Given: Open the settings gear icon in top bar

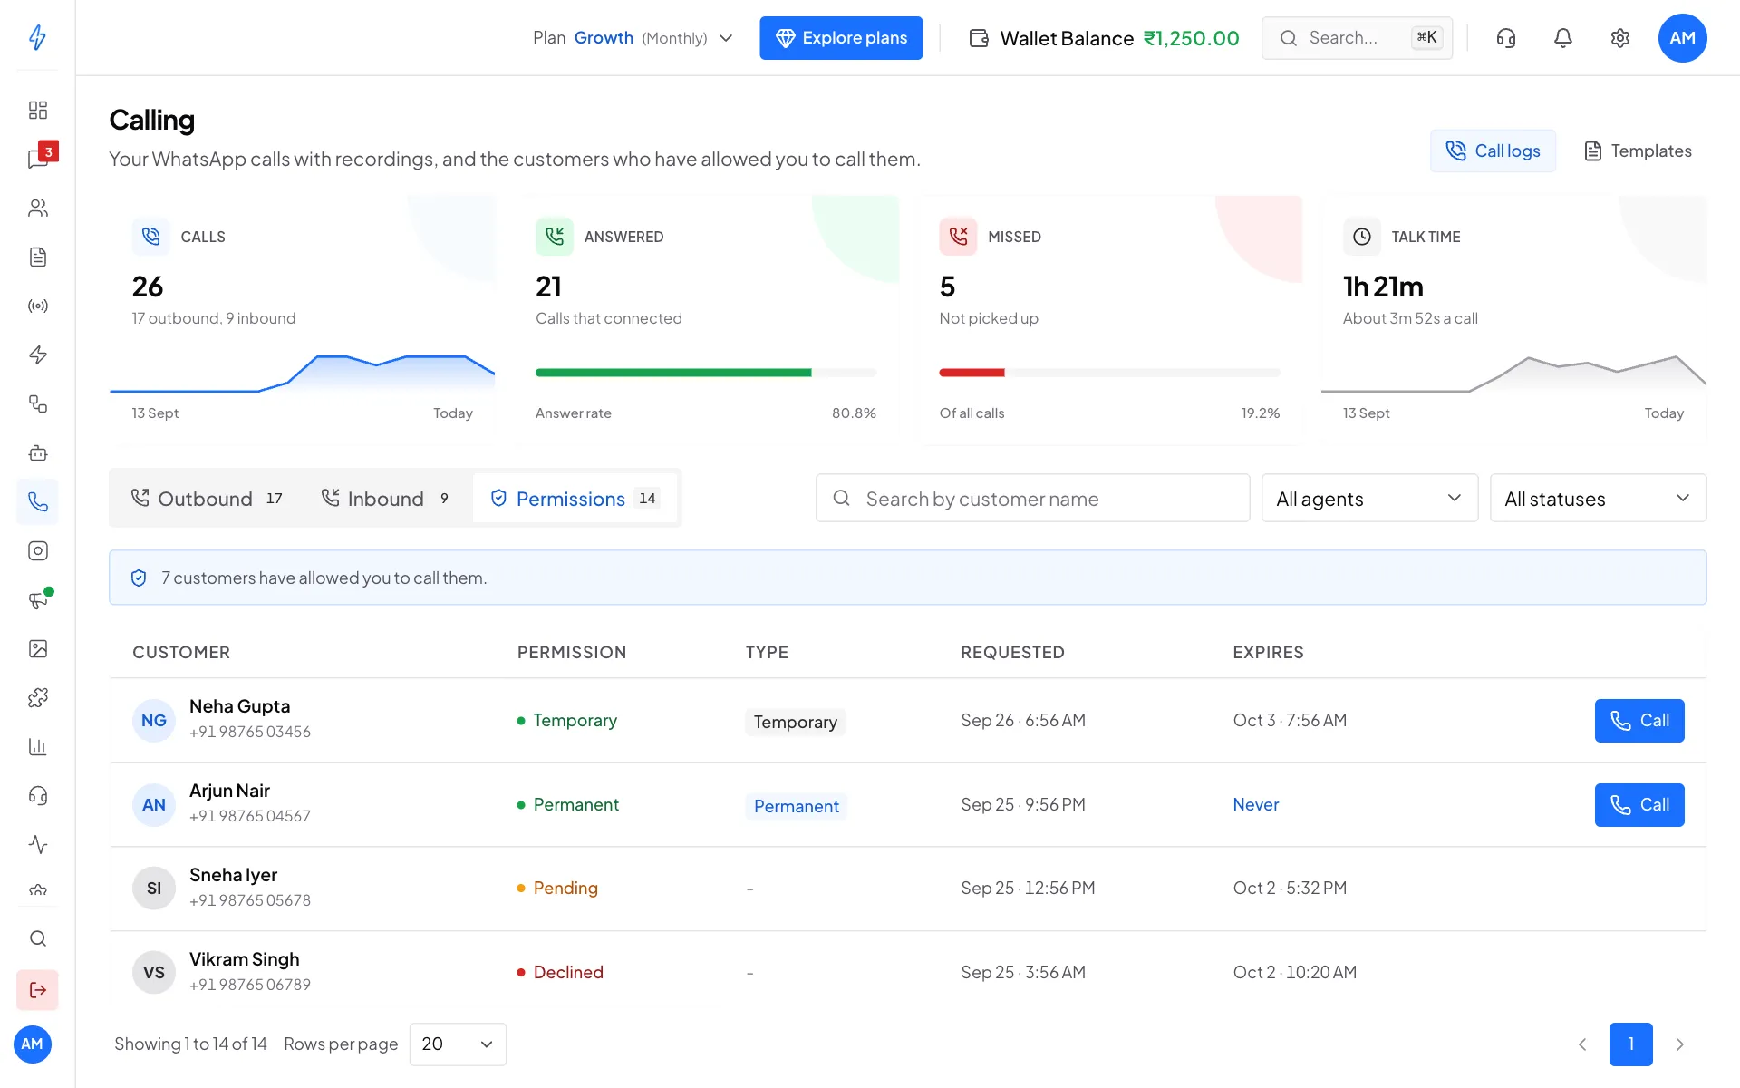Looking at the screenshot, I should pyautogui.click(x=1619, y=37).
